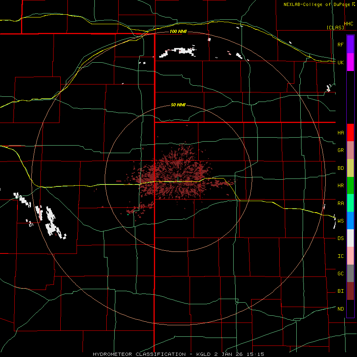Click the RF legend label
Image resolution: width=357 pixels, height=357 pixels.
point(340,44)
